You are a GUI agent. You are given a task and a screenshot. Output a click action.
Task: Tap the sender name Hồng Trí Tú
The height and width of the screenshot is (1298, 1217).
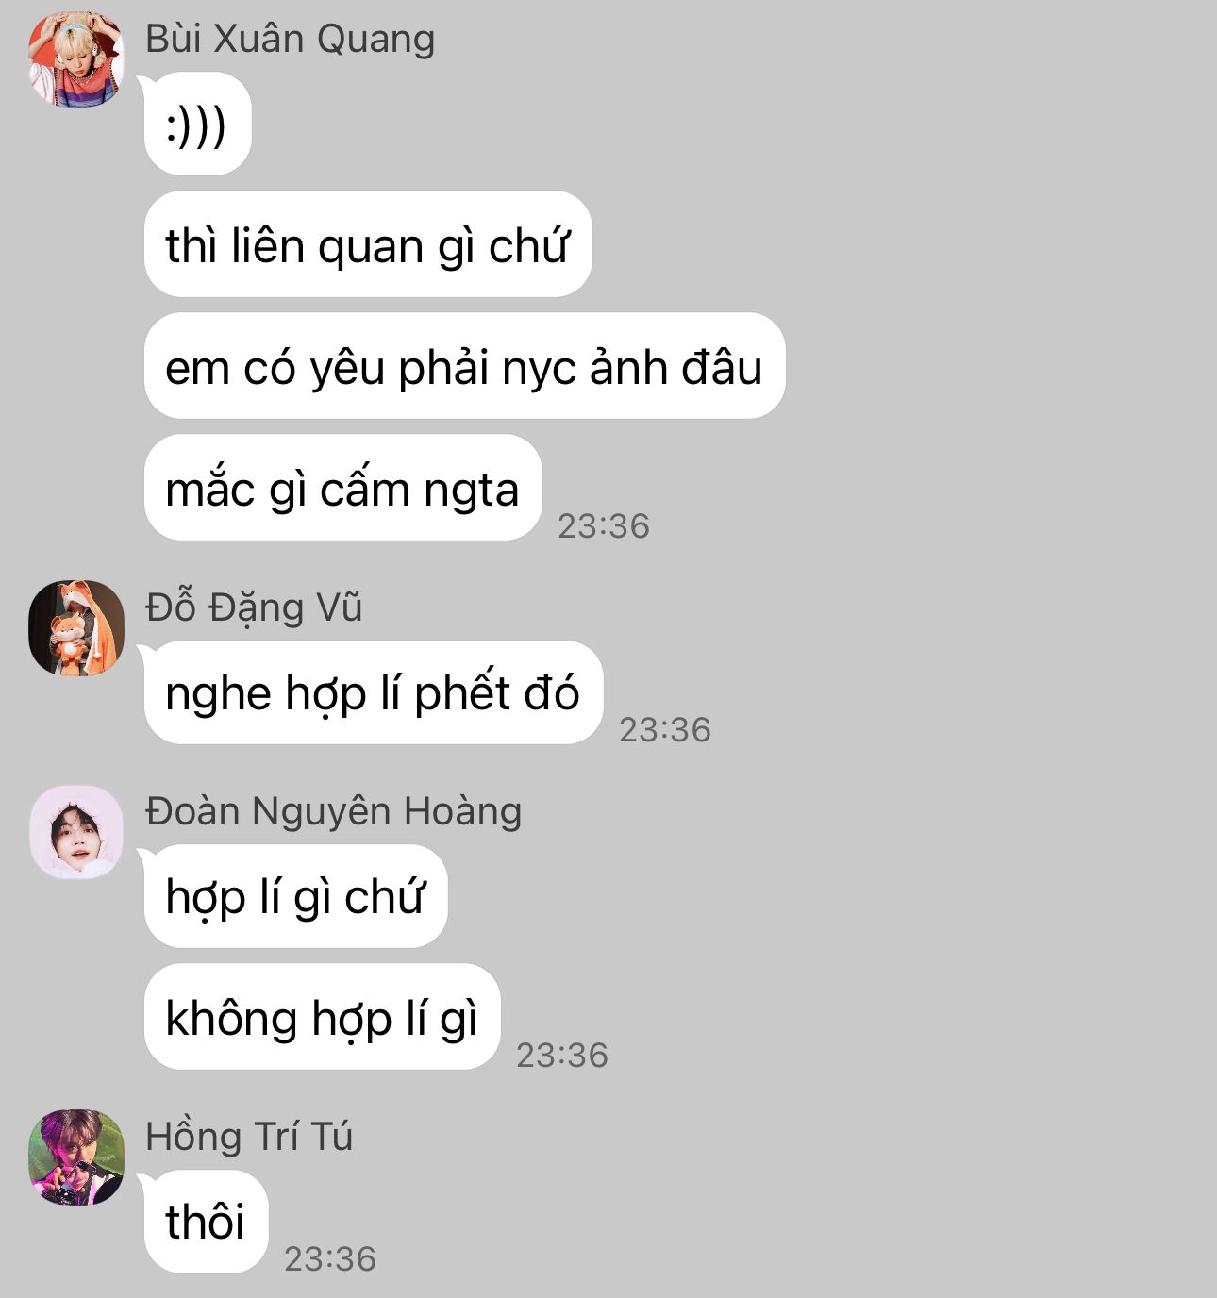(x=249, y=1137)
